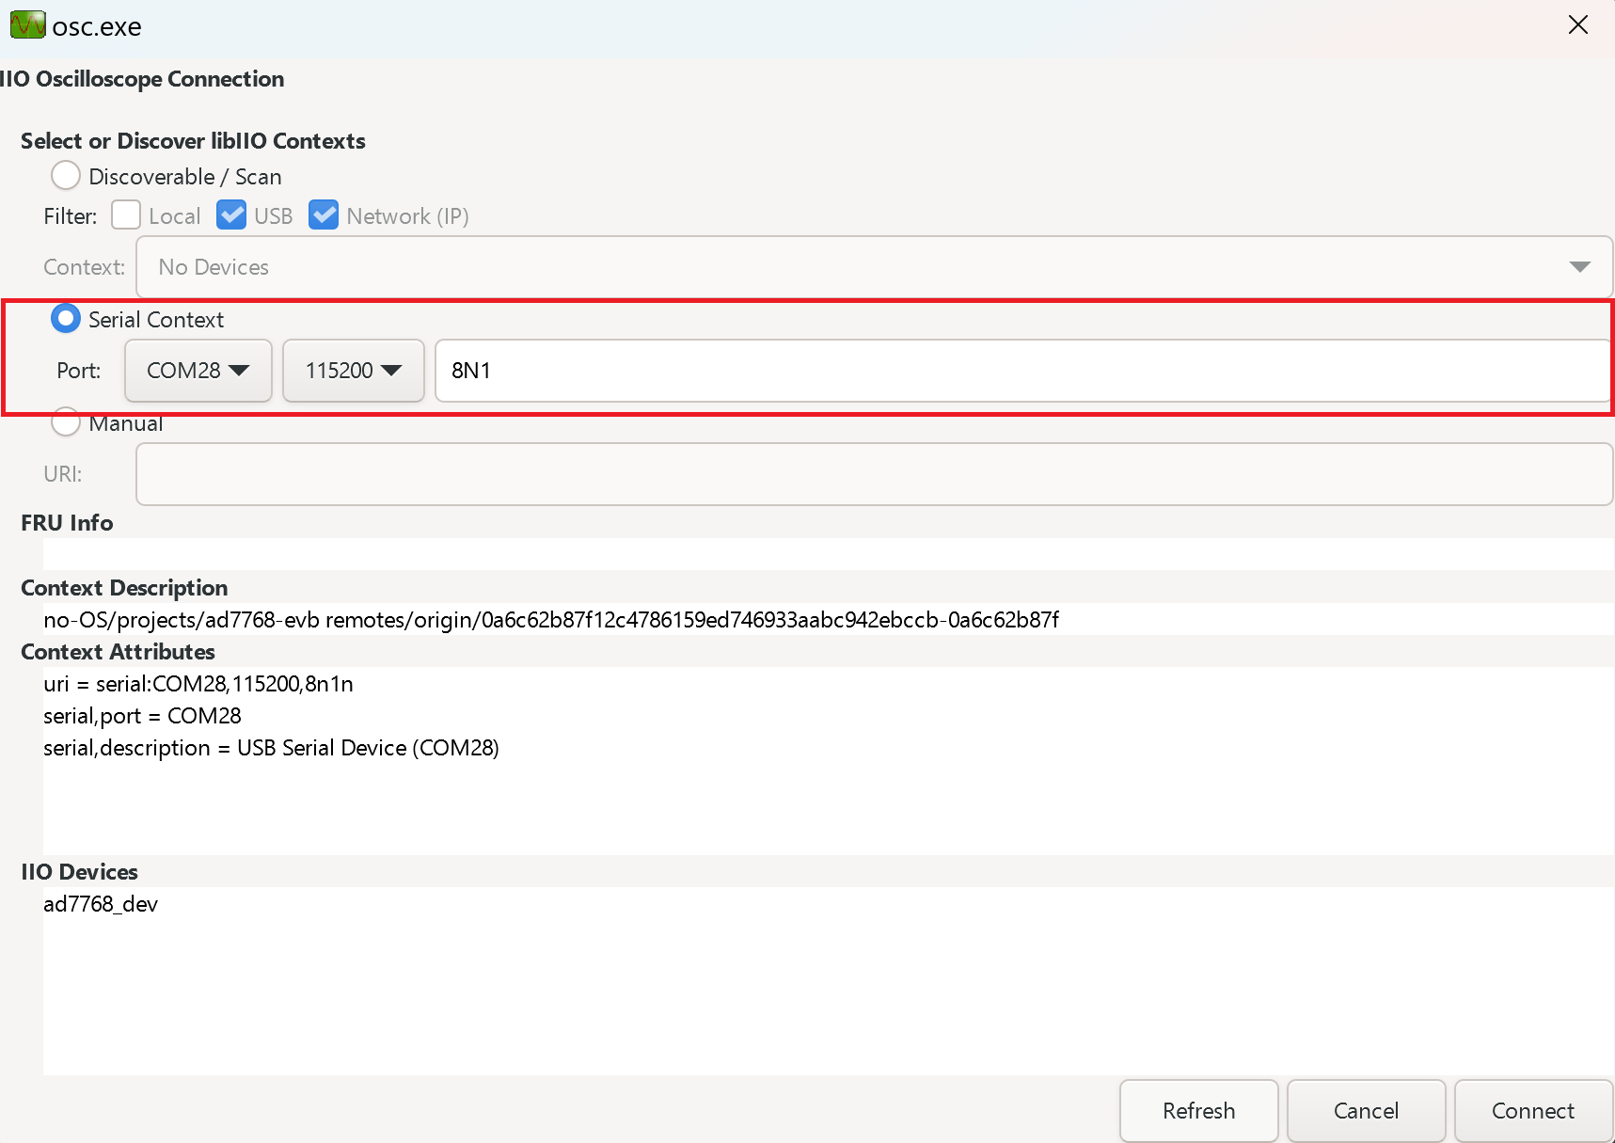Open the COM28 port selector
Screen dimensions: 1615x1143
click(197, 371)
